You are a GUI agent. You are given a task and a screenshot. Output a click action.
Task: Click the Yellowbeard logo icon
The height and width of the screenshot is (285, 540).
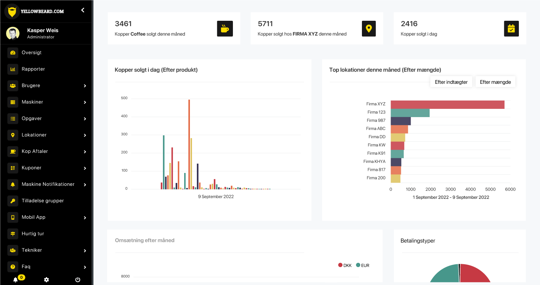pos(12,11)
